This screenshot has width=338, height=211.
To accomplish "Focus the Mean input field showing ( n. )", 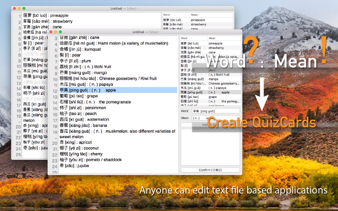I will (x=216, y=118).
